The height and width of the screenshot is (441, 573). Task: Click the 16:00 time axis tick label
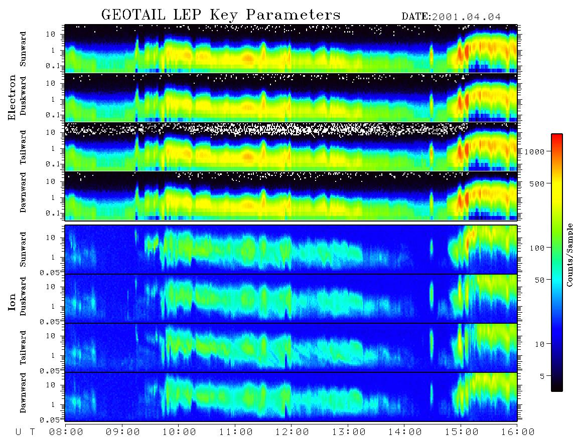518,432
